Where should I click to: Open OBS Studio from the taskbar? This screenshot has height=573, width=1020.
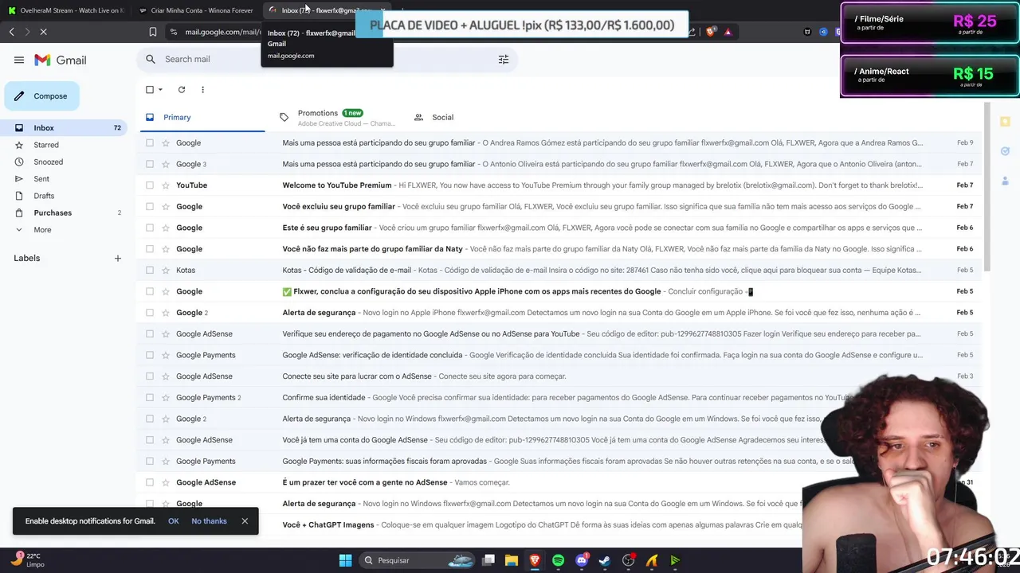[x=629, y=560]
